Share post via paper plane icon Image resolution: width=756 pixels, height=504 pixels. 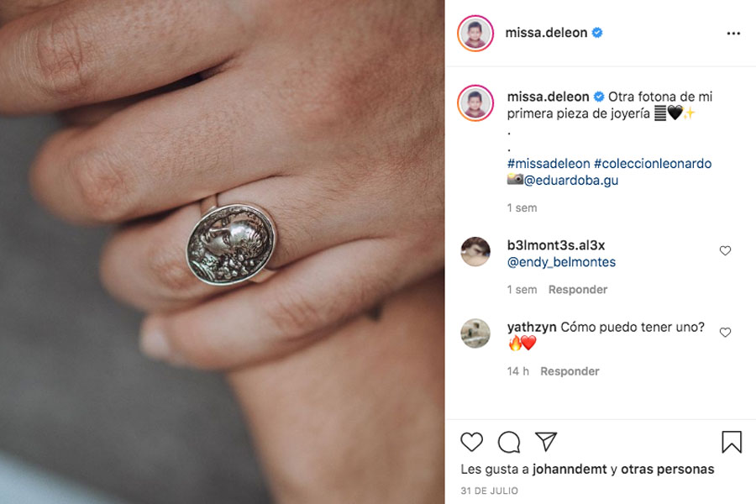(x=546, y=441)
